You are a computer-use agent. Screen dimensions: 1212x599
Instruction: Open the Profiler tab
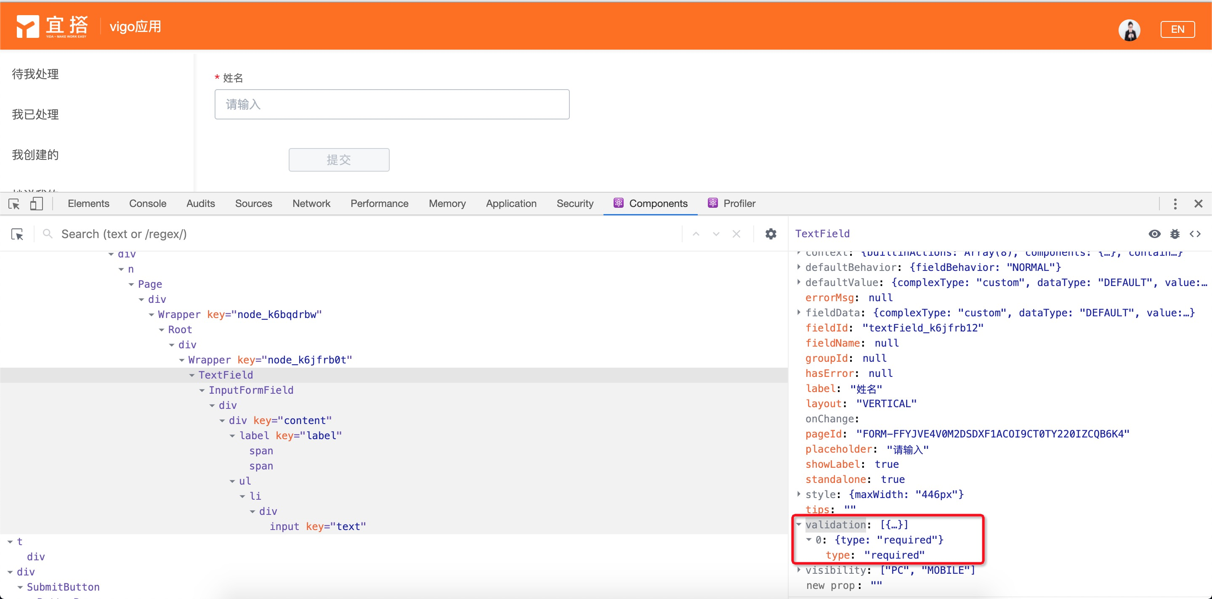point(739,204)
